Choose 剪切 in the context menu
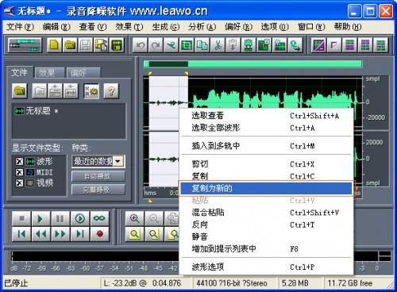 click(266, 164)
